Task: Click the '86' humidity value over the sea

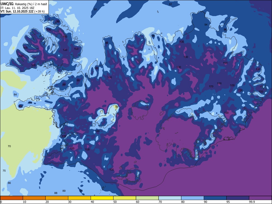Action: [9, 183]
